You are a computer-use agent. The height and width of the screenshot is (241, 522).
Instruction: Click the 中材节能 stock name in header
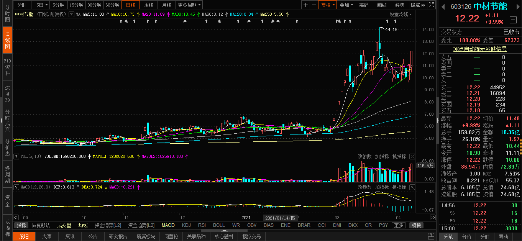click(x=490, y=7)
